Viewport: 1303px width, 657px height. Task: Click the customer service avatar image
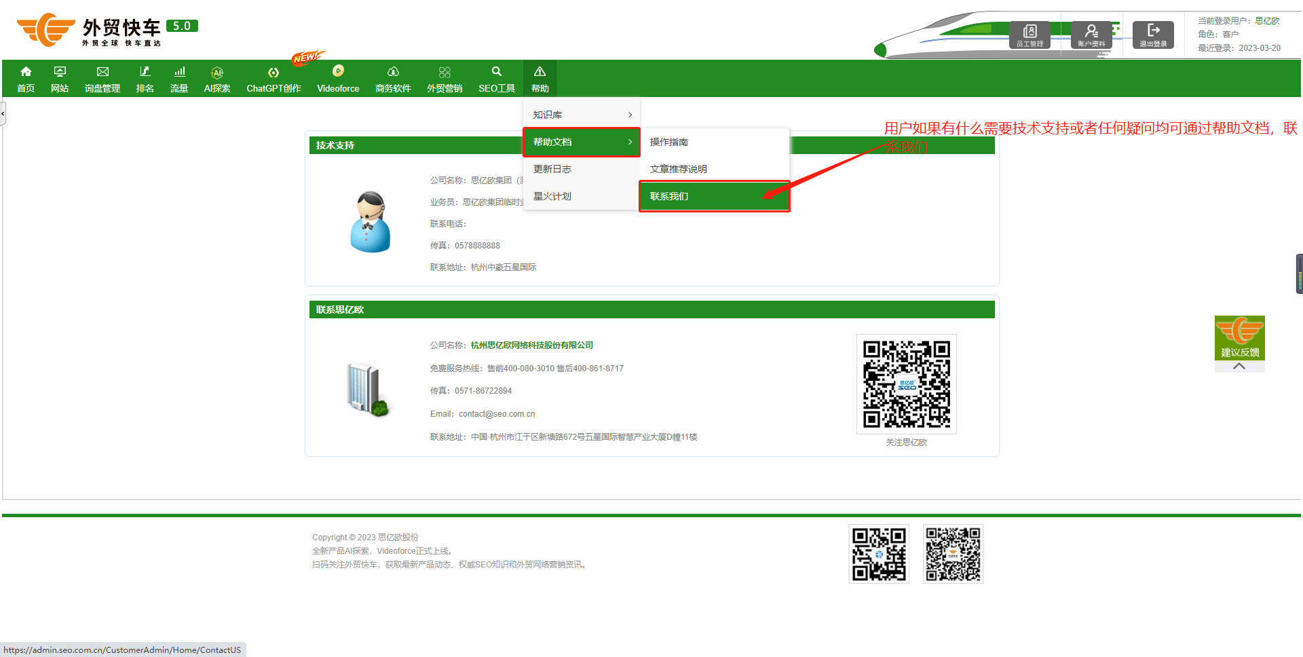click(371, 222)
